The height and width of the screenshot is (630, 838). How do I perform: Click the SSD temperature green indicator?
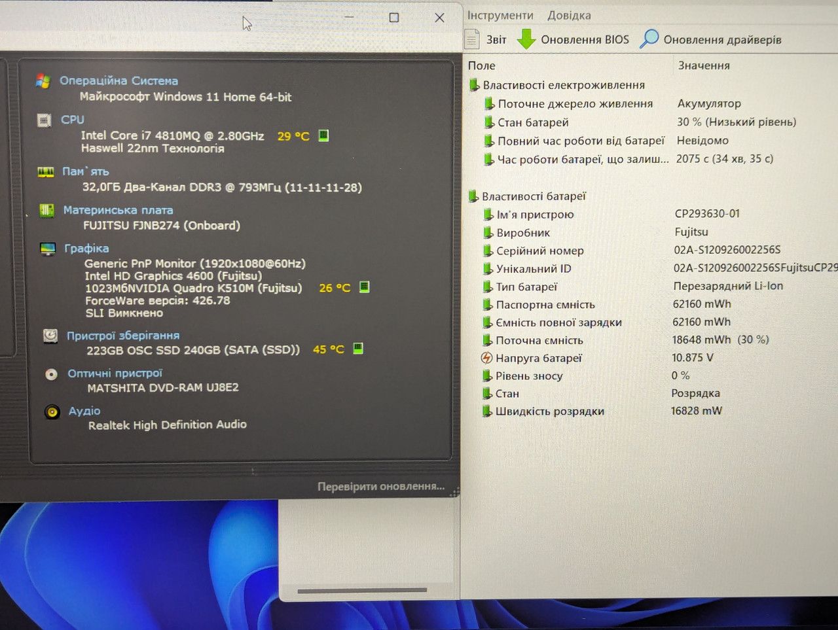click(x=358, y=348)
